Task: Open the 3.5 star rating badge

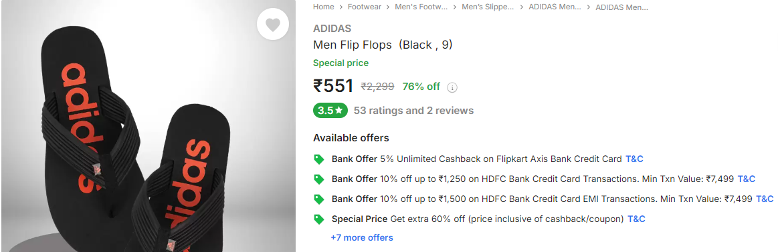Action: (330, 111)
